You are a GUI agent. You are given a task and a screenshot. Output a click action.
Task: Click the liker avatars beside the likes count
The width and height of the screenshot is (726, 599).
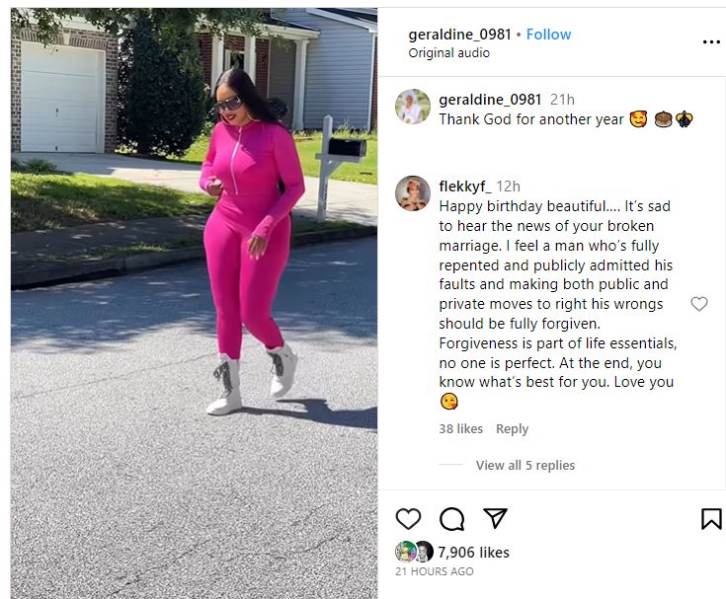[415, 552]
